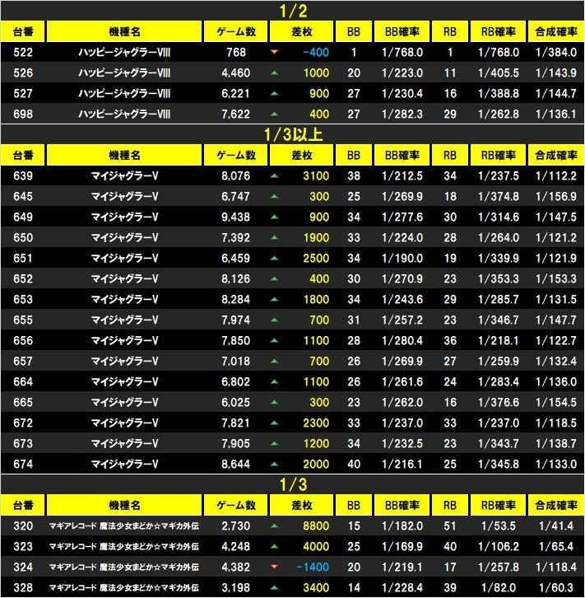This screenshot has width=585, height=598.
Task: Click the green up arrow in row 653
Action: [274, 299]
